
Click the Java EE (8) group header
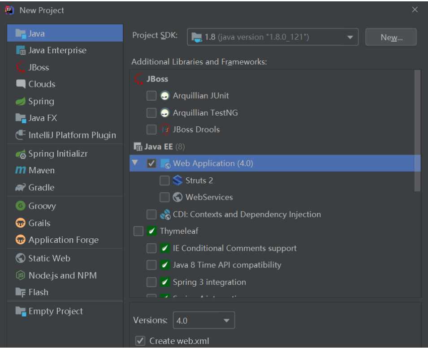coord(164,147)
